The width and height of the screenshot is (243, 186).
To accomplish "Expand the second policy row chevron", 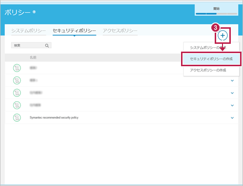I will [232, 80].
